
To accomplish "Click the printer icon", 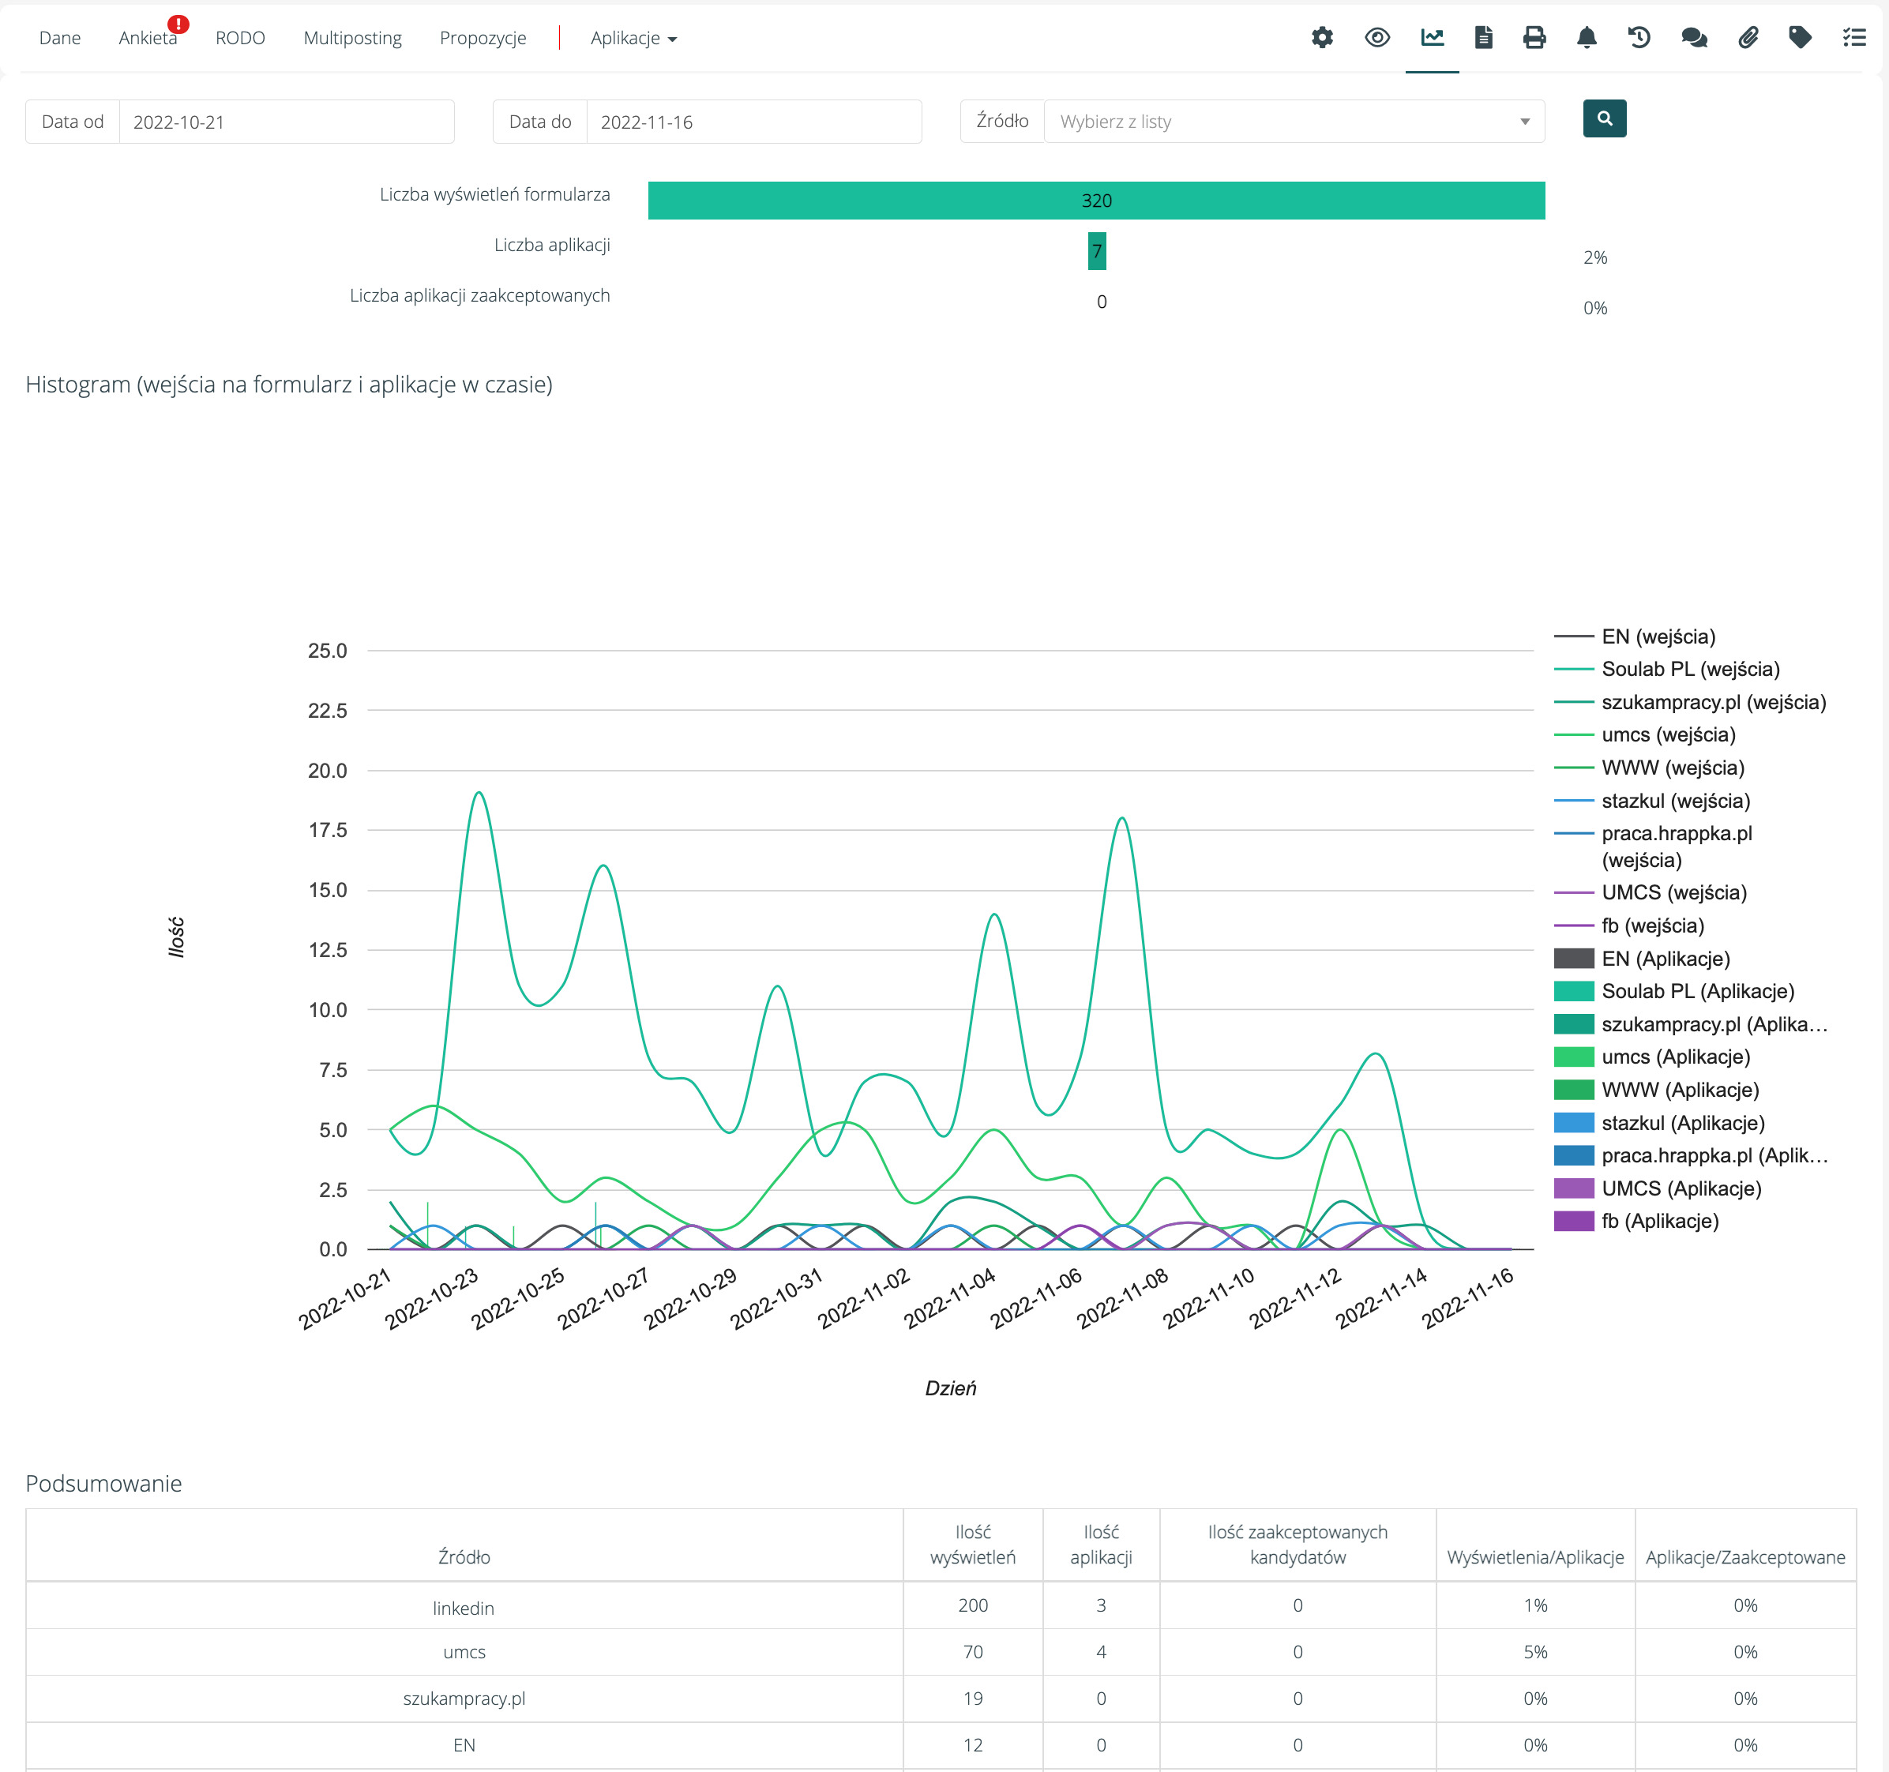I will pos(1534,38).
